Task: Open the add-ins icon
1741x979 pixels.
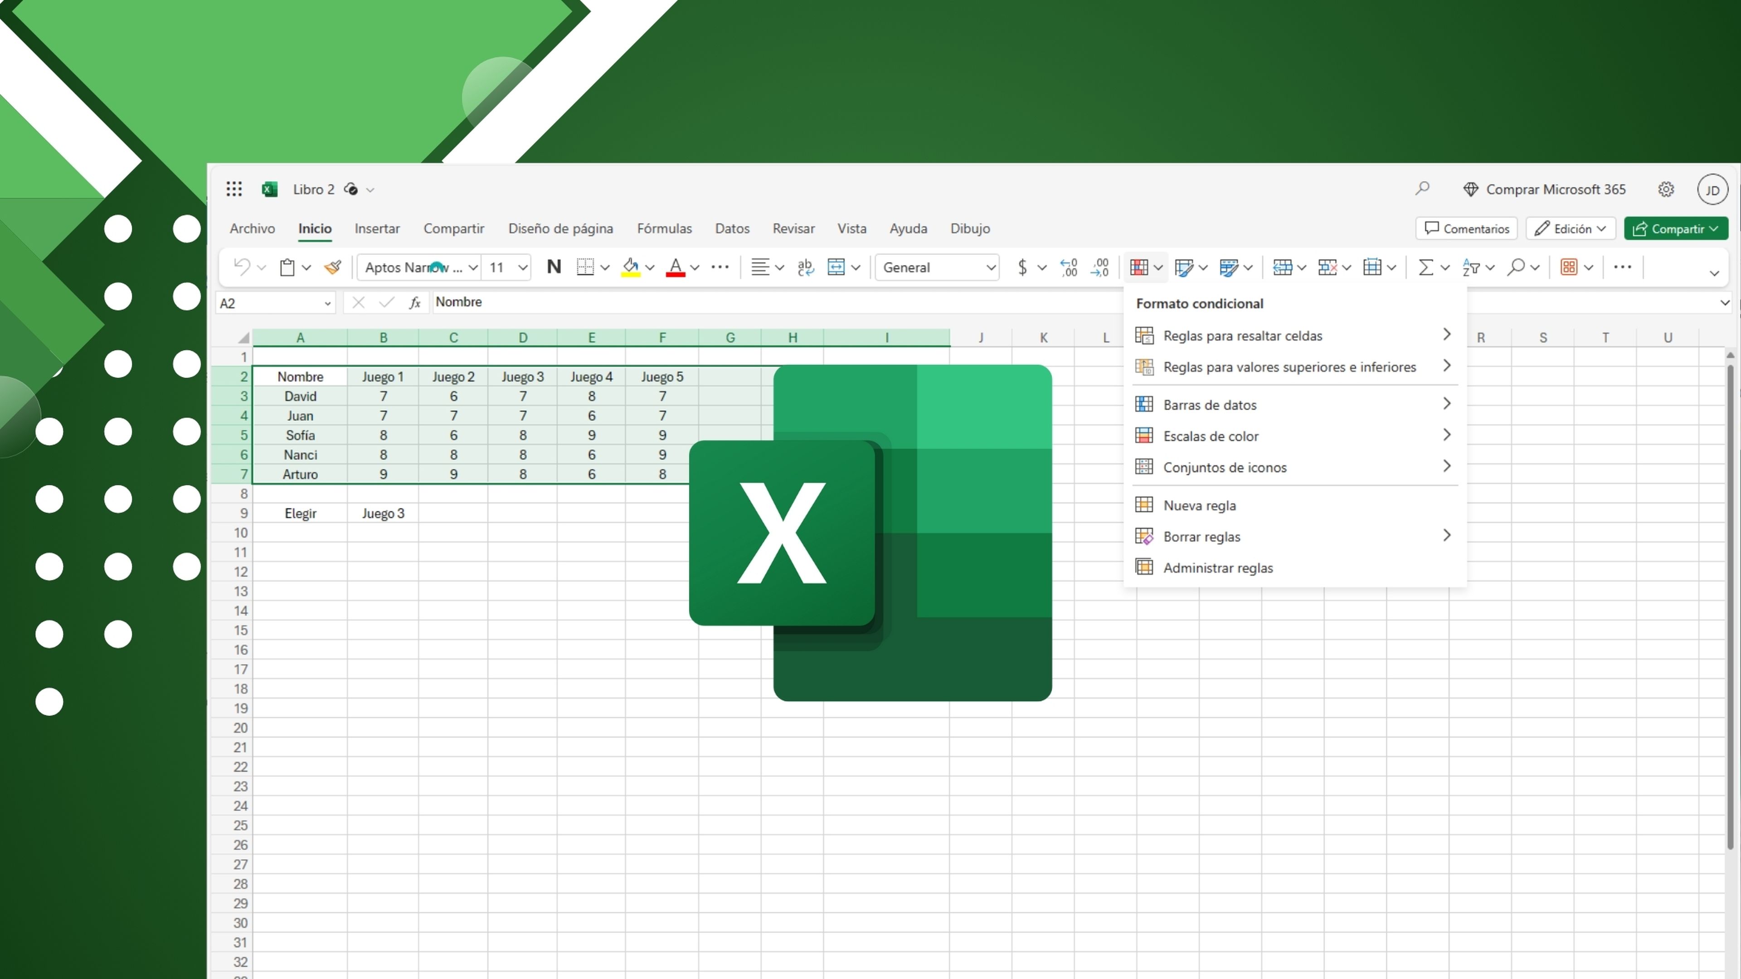Action: (1569, 267)
